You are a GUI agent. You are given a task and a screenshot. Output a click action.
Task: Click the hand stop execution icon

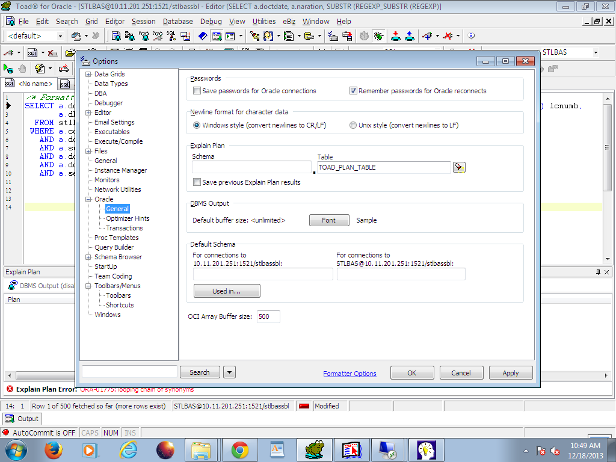coord(22,69)
